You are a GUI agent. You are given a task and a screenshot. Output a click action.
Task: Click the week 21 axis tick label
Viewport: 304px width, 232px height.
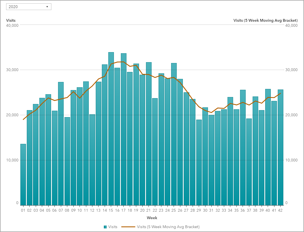[x=149, y=210]
